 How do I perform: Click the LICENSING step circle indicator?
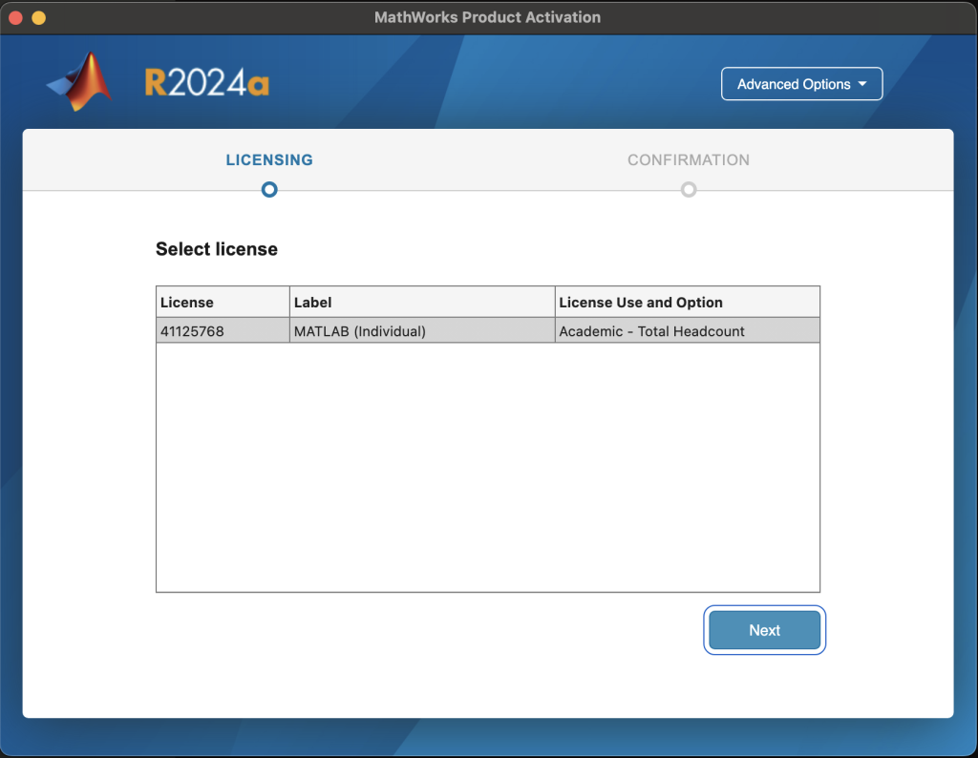[269, 189]
